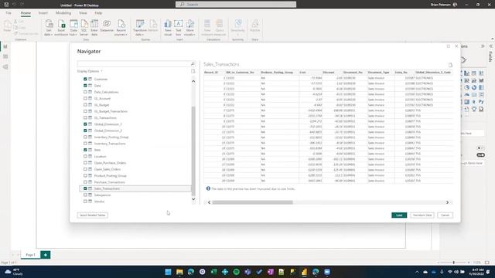This screenshot has width=495, height=278.
Task: Click the Transform data ribbon icon
Action: coord(140,24)
